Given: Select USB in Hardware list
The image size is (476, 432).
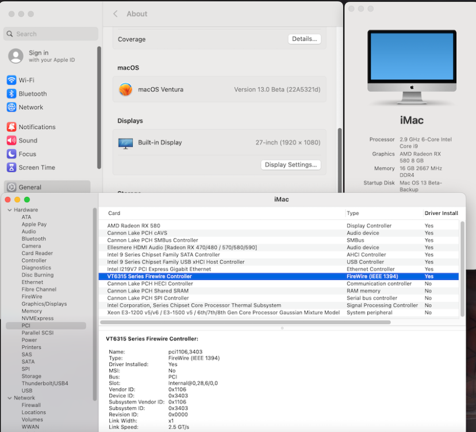Looking at the screenshot, I should 26,391.
